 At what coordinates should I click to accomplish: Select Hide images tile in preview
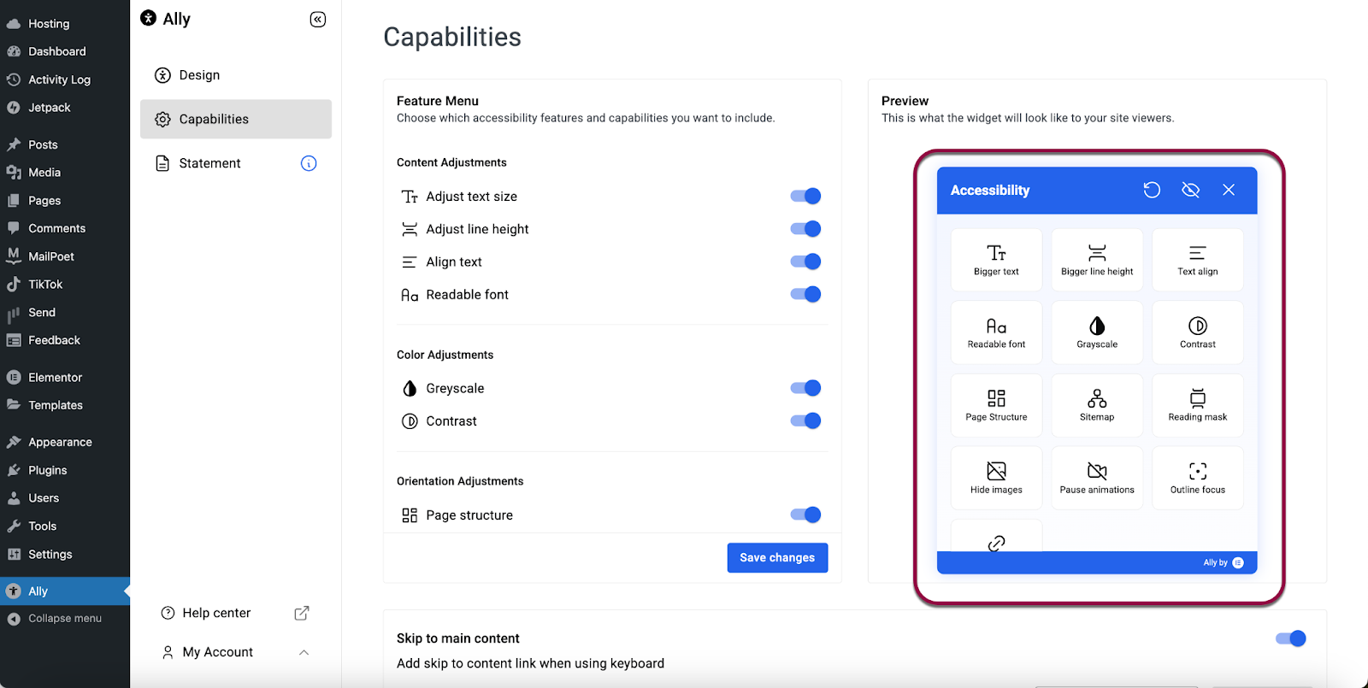(996, 478)
